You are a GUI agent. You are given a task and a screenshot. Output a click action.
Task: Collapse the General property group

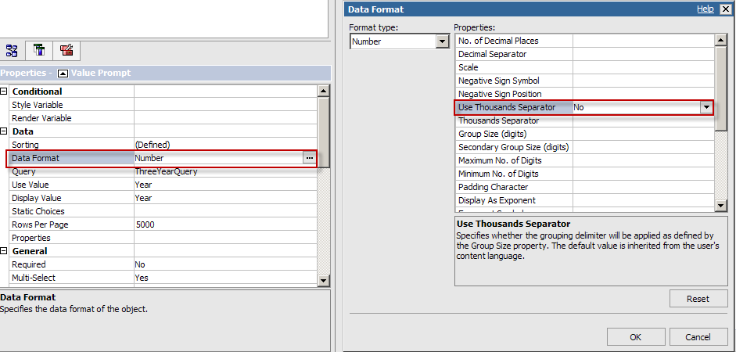pos(4,251)
